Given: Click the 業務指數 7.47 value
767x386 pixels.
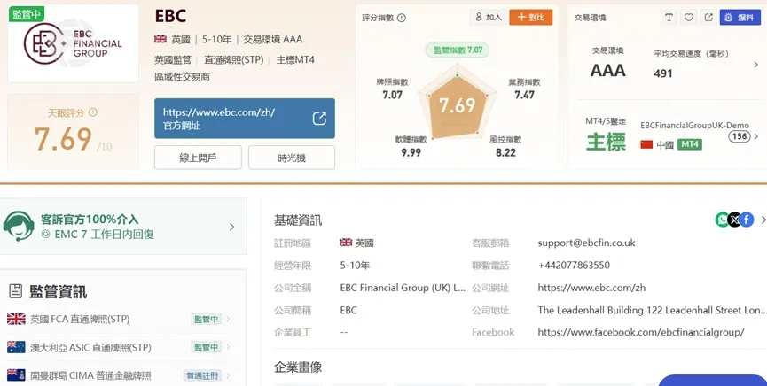Looking at the screenshot, I should click(x=524, y=95).
